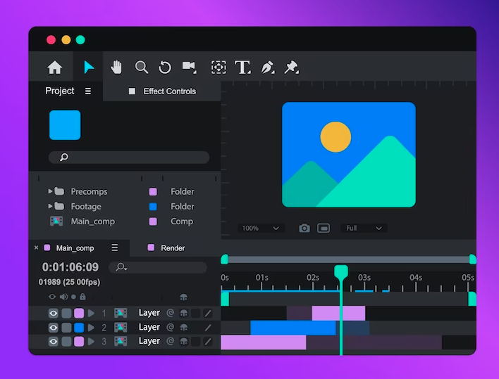Select the Hand tool
This screenshot has width=499, height=379.
click(116, 67)
